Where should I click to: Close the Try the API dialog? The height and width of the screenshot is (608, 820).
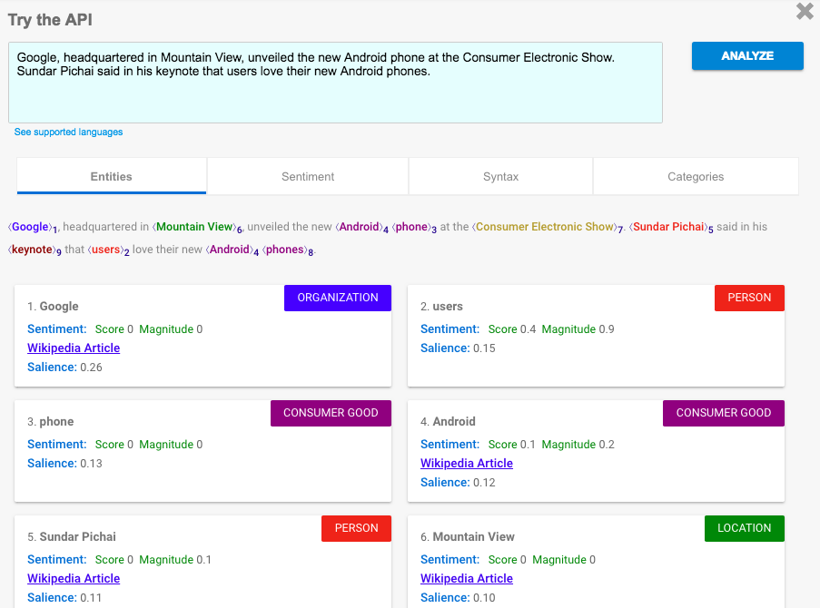click(x=805, y=11)
